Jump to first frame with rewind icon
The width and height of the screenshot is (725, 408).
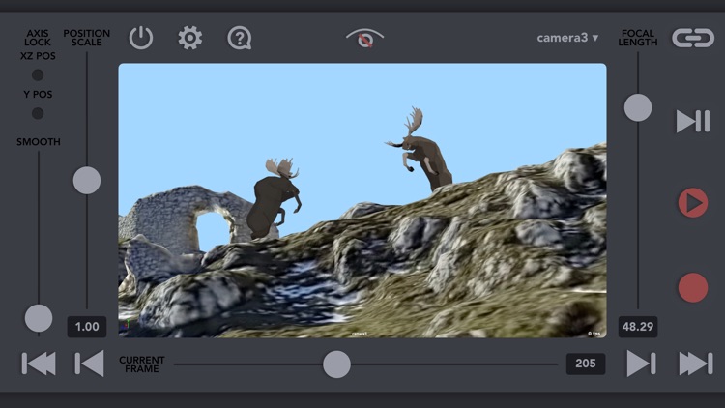39,364
